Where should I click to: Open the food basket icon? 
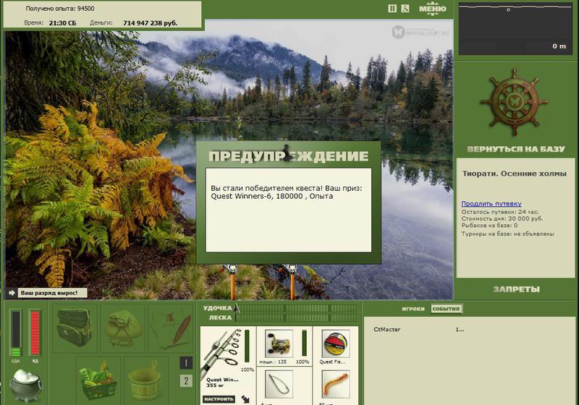pos(98,380)
